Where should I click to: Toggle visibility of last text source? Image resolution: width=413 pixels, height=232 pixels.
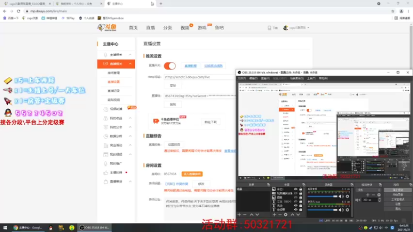point(296,210)
